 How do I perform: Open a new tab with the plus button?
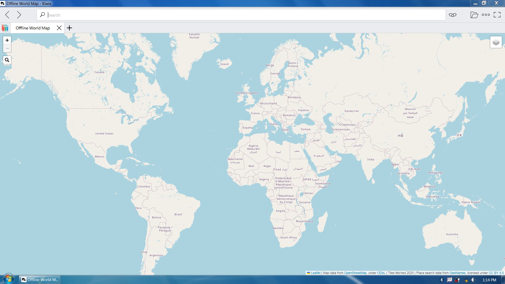tap(69, 28)
